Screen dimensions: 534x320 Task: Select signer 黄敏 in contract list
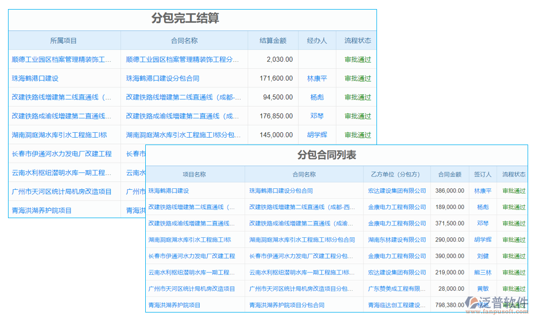coord(482,289)
